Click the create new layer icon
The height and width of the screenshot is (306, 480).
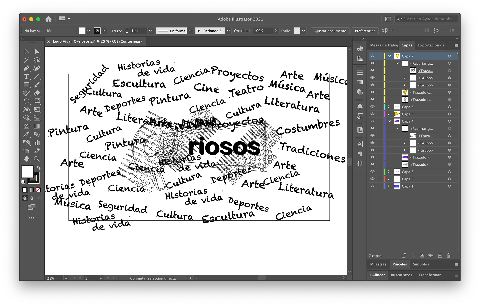[x=440, y=255]
